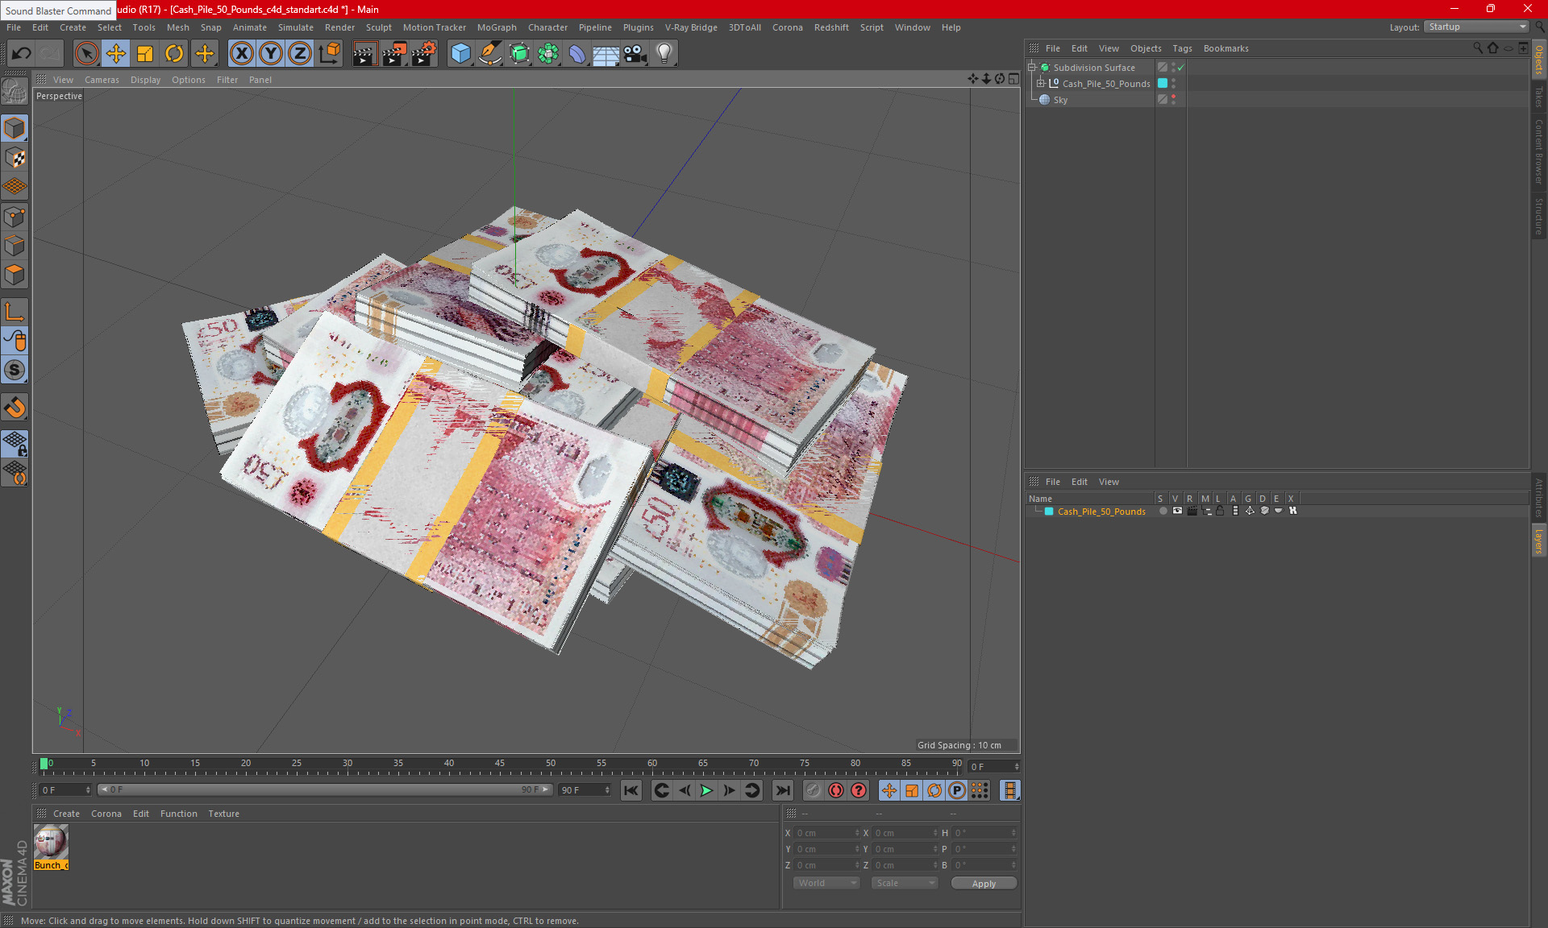
Task: Toggle layer Solo for Cash_Pile_50_Pounds
Action: (x=1163, y=511)
